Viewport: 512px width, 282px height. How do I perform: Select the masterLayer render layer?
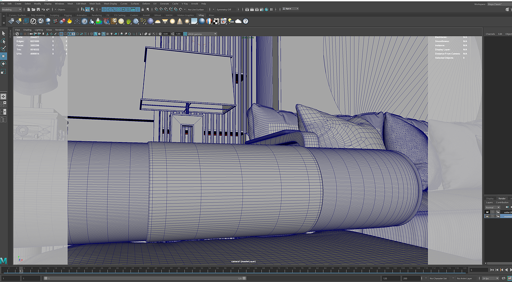[506, 216]
